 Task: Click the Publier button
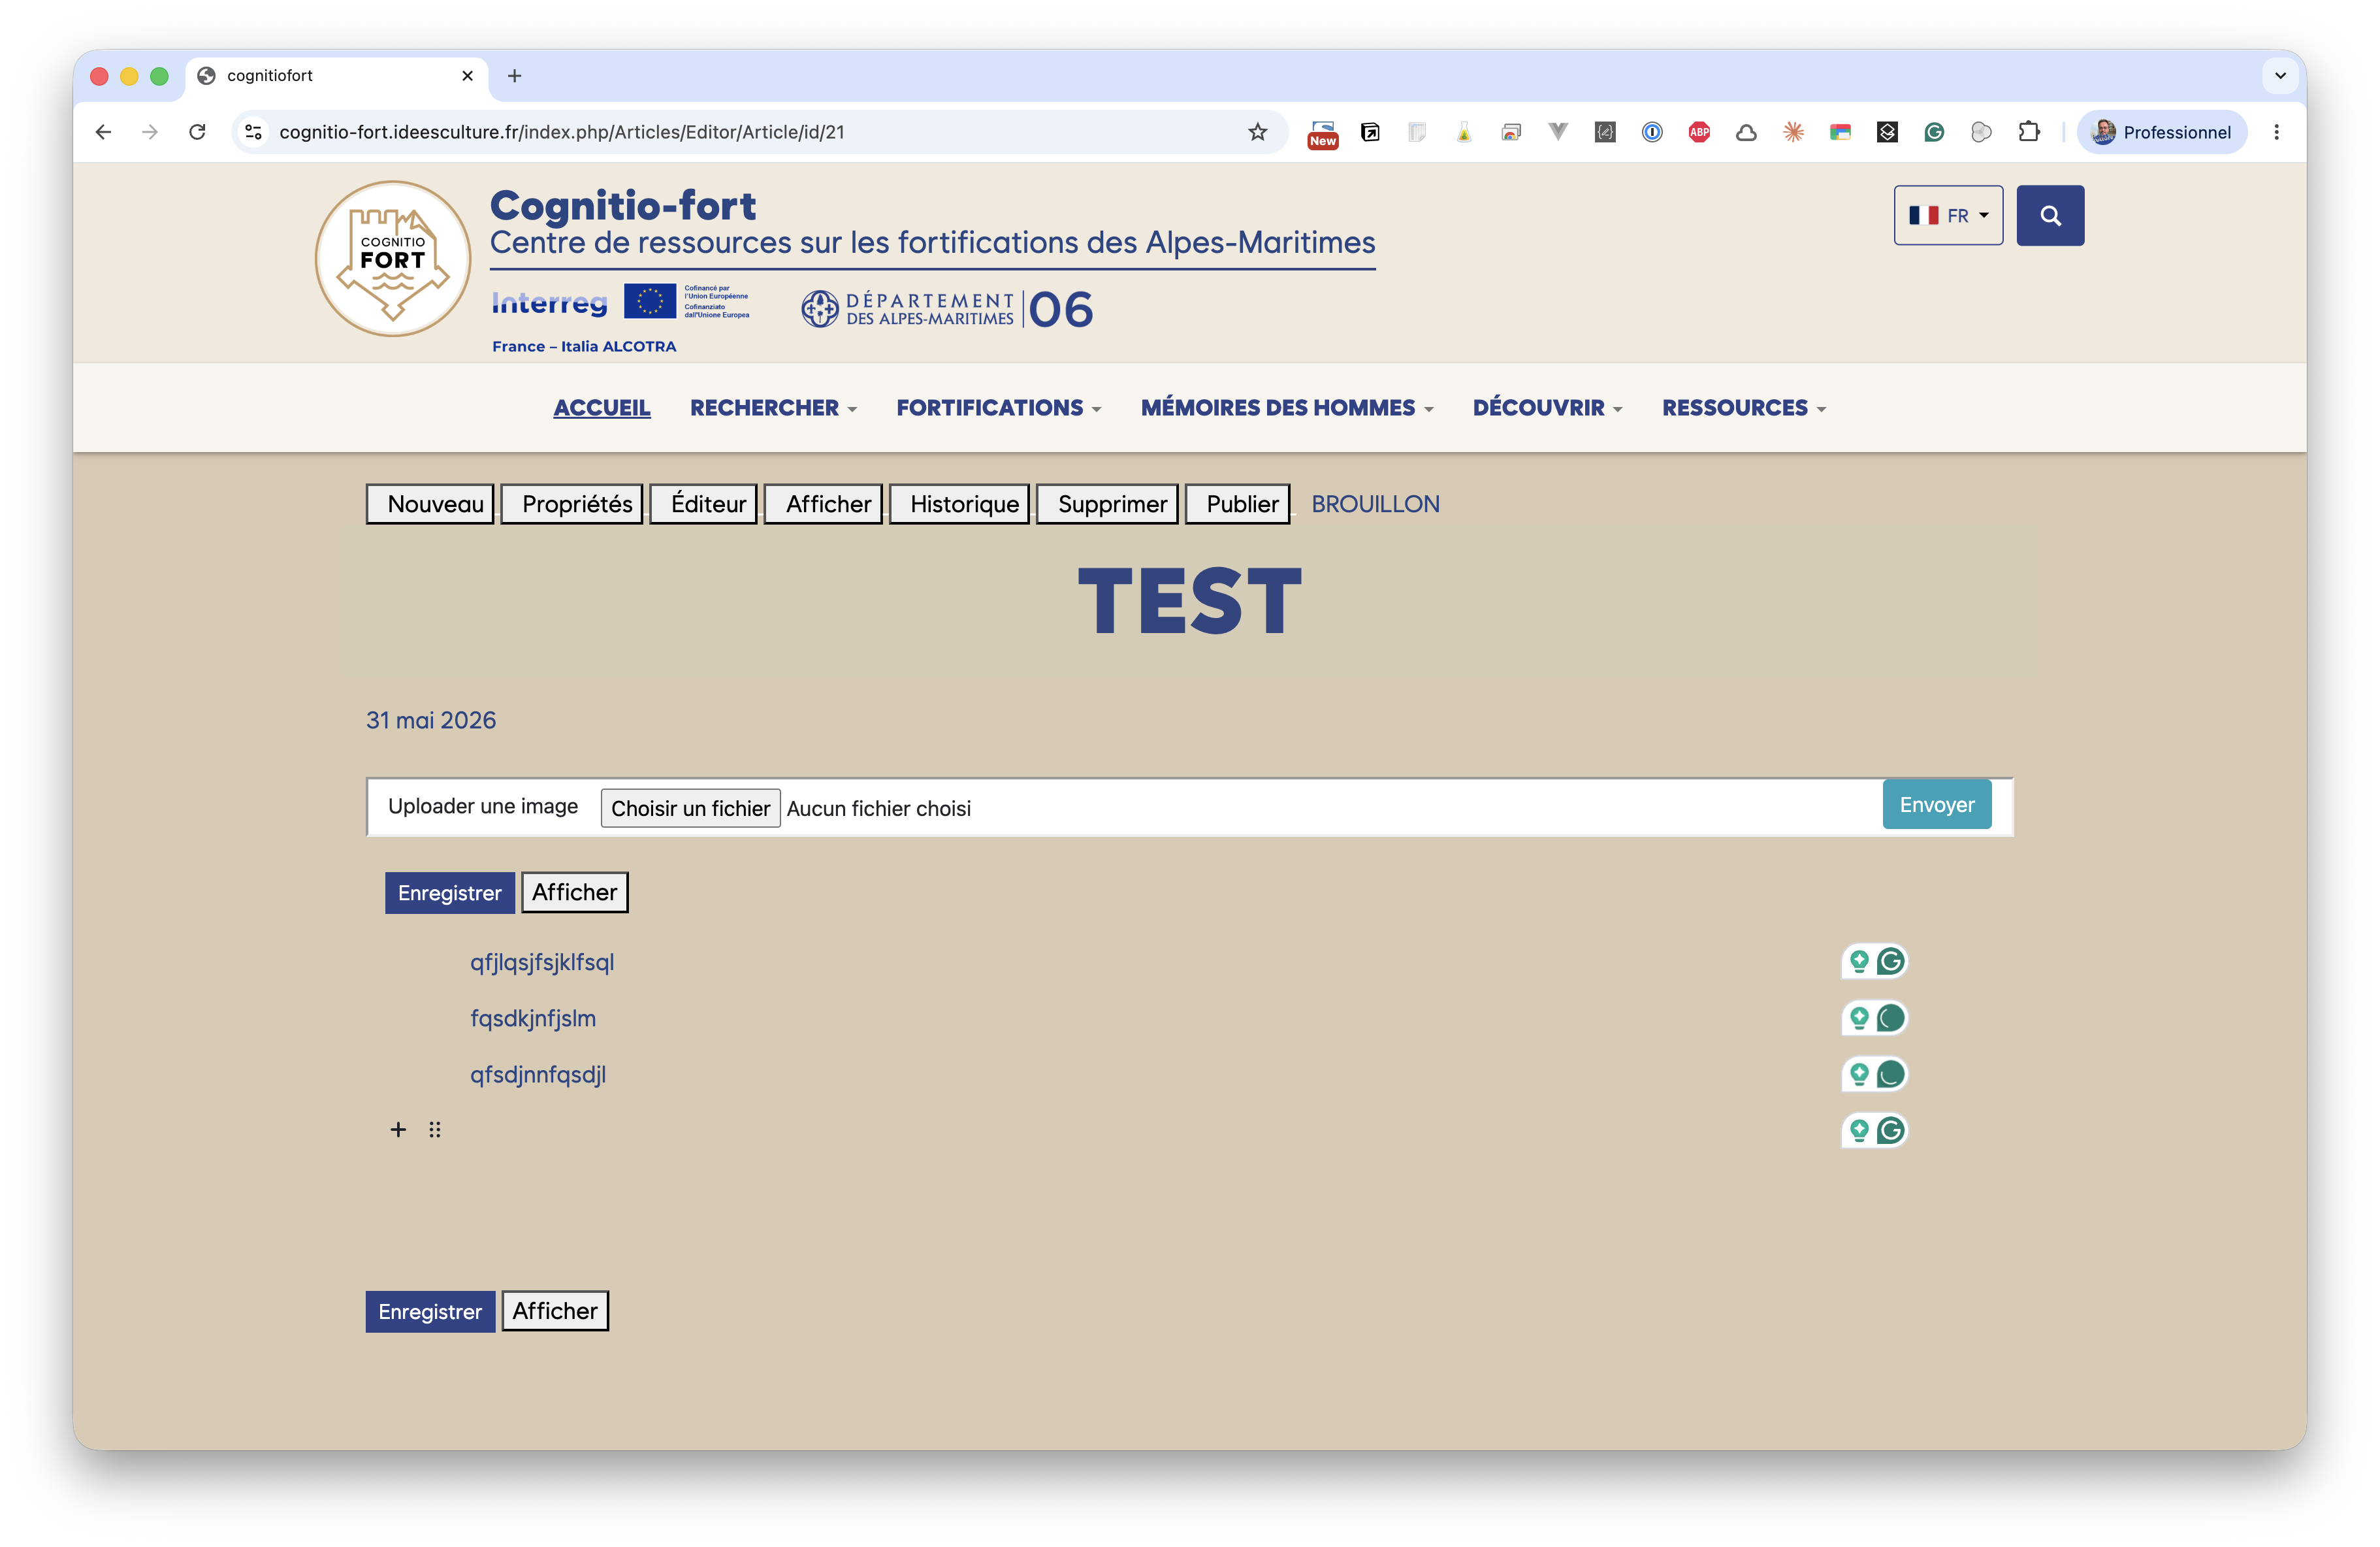pos(1238,504)
